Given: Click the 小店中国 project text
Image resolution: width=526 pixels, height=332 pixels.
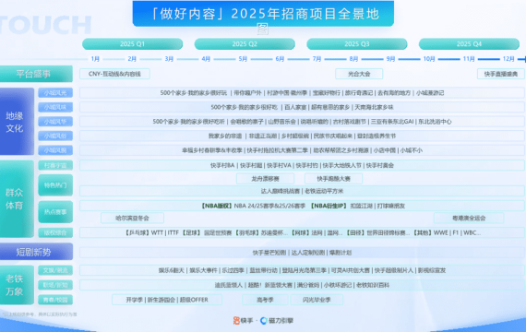Looking at the screenshot, I should [385, 150].
